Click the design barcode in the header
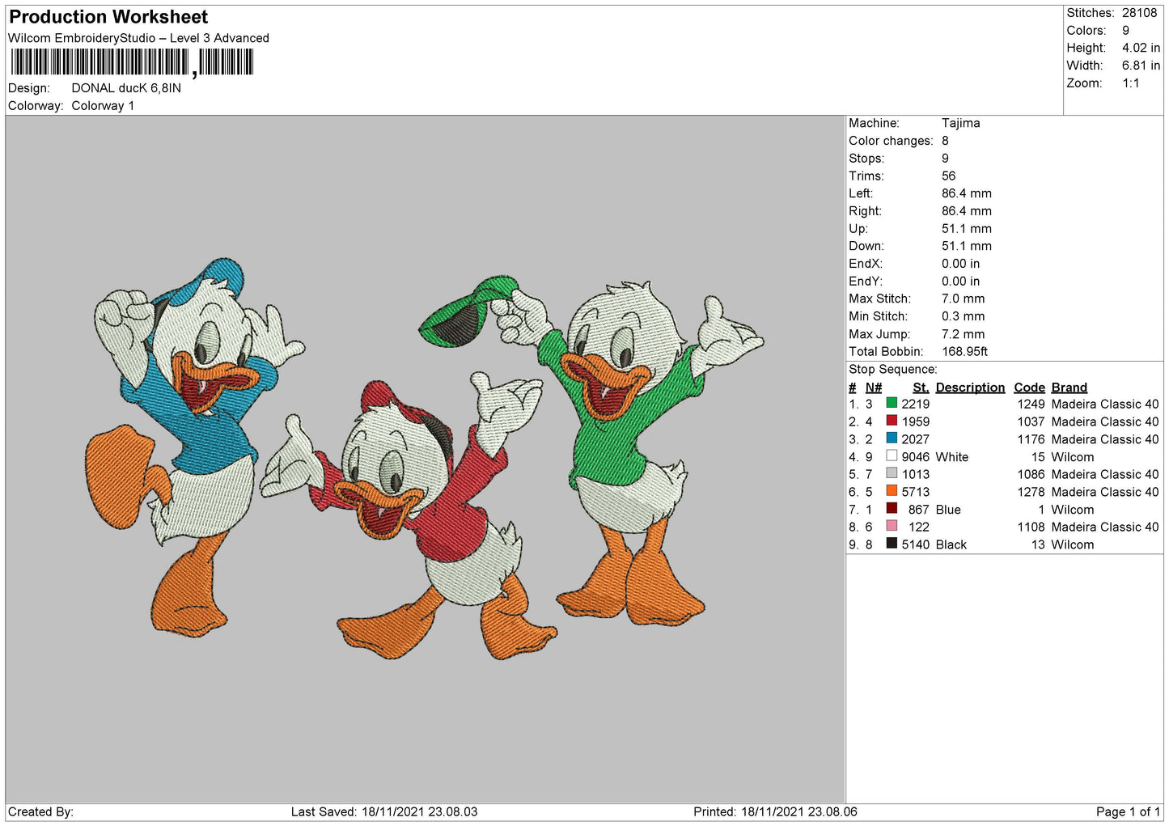Screen dimensions: 1169x826 pos(132,62)
